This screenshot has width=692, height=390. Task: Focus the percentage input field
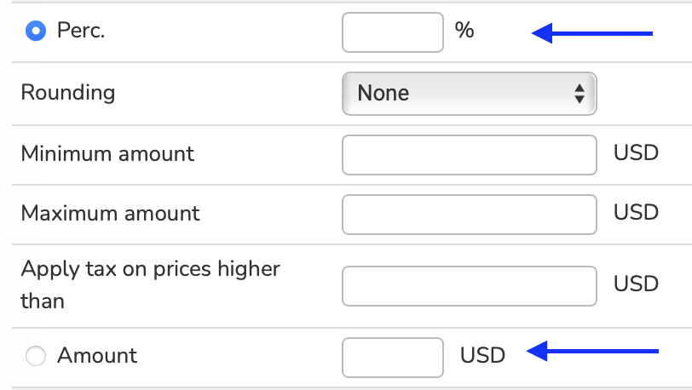click(x=392, y=32)
